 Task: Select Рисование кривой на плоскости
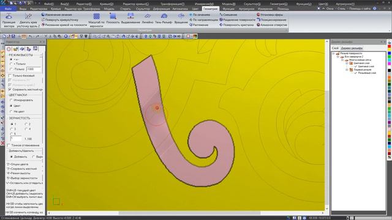click(x=64, y=24)
